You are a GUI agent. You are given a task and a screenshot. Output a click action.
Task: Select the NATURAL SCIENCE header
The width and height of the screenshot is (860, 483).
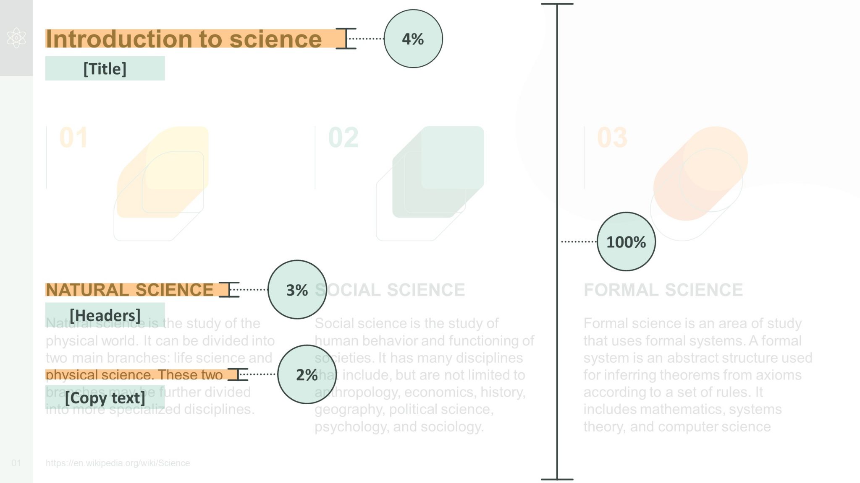coord(129,290)
